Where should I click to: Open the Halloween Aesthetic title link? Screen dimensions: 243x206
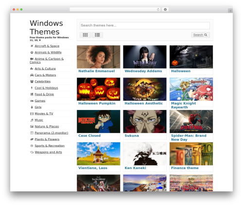point(144,103)
